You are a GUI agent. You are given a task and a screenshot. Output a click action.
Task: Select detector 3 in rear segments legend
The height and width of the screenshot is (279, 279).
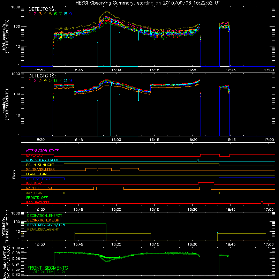click(40, 81)
